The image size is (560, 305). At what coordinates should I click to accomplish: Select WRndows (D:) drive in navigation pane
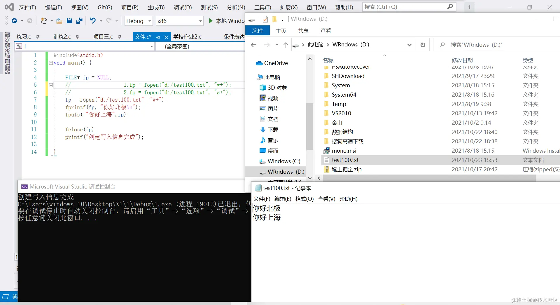pyautogui.click(x=282, y=172)
